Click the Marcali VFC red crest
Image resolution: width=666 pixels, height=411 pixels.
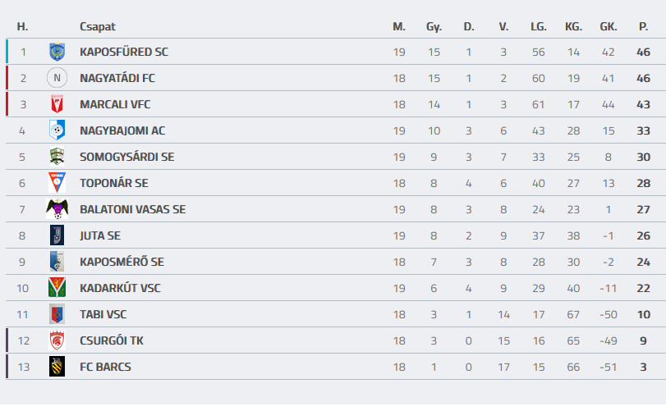coord(57,104)
